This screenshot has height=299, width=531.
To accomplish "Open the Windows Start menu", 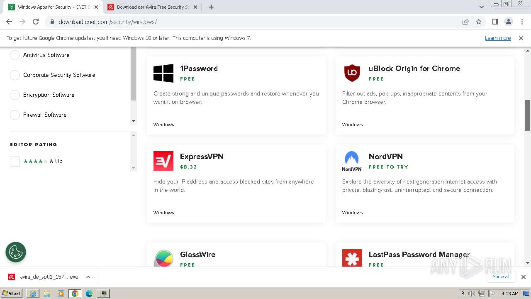I will (x=12, y=294).
